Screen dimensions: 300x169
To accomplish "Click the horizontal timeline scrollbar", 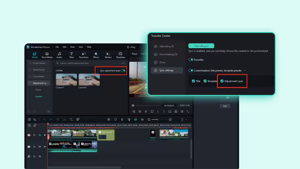I will coord(84,167).
